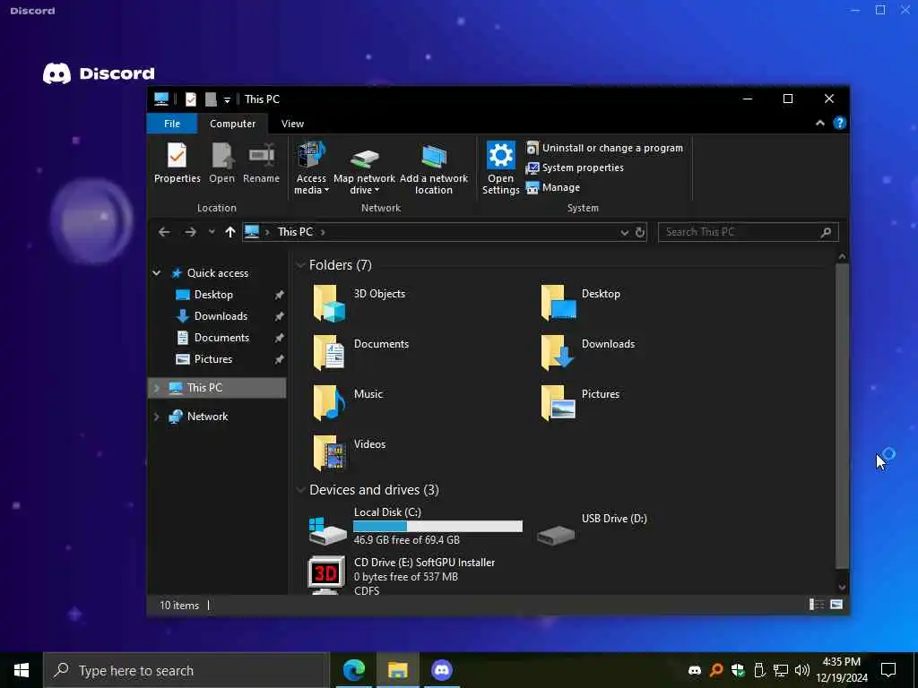The height and width of the screenshot is (688, 918).
Task: Click Manage in System group
Action: (553, 188)
